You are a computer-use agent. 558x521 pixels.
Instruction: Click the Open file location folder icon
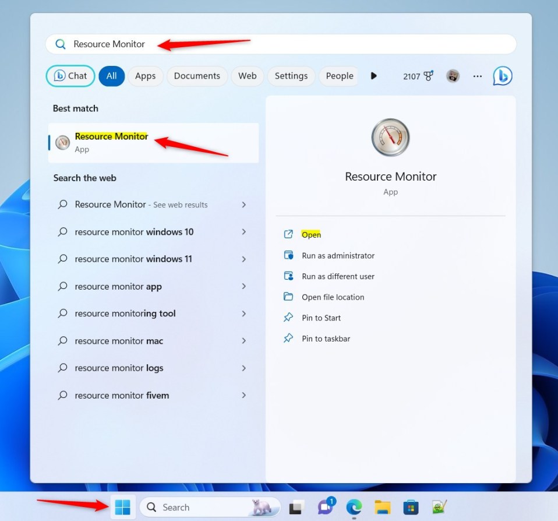tap(288, 297)
